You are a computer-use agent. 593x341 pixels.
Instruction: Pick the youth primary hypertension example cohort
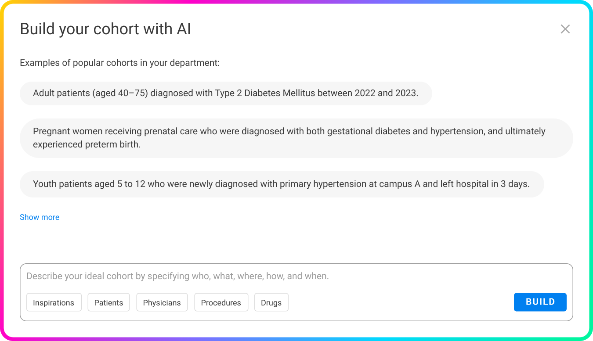pos(282,184)
